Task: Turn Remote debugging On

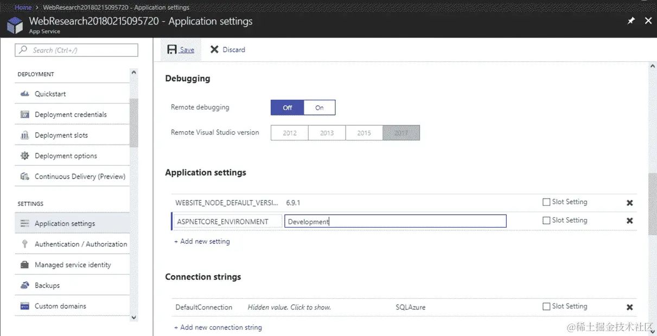Action: pos(320,107)
